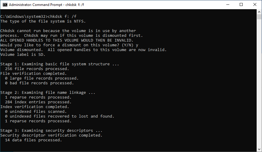Open the Command Prompt system menu icon
This screenshot has height=152, width=262.
4,4
